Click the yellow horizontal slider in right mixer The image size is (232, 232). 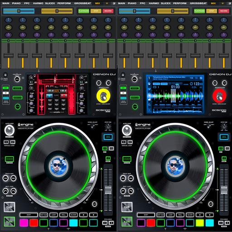point(173,11)
